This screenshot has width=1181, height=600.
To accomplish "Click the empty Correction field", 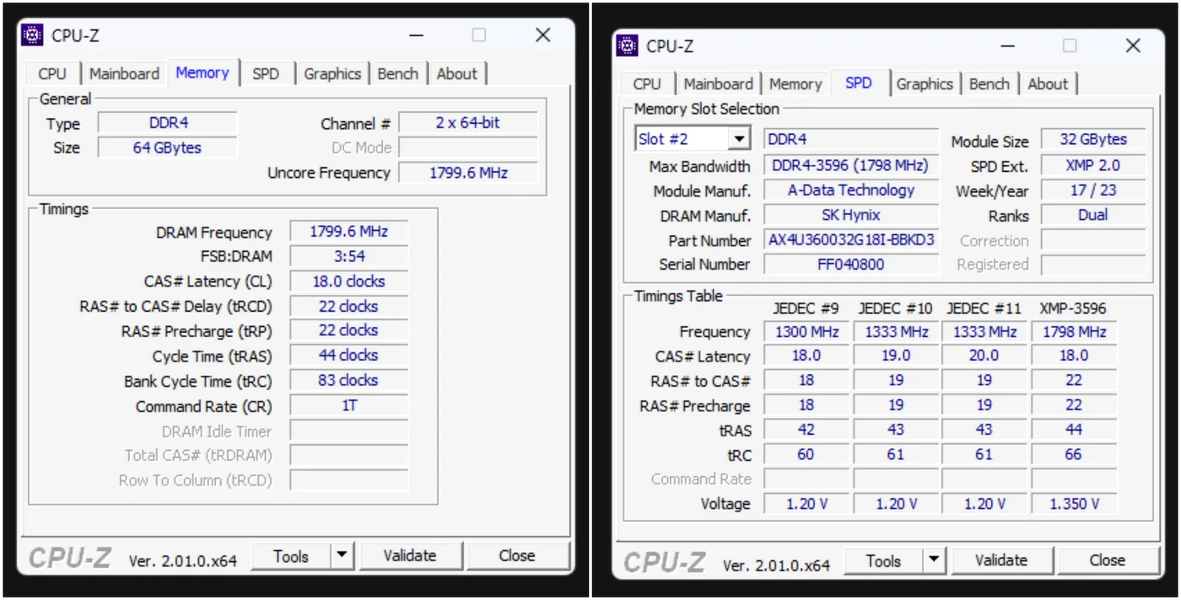I will (x=1093, y=240).
